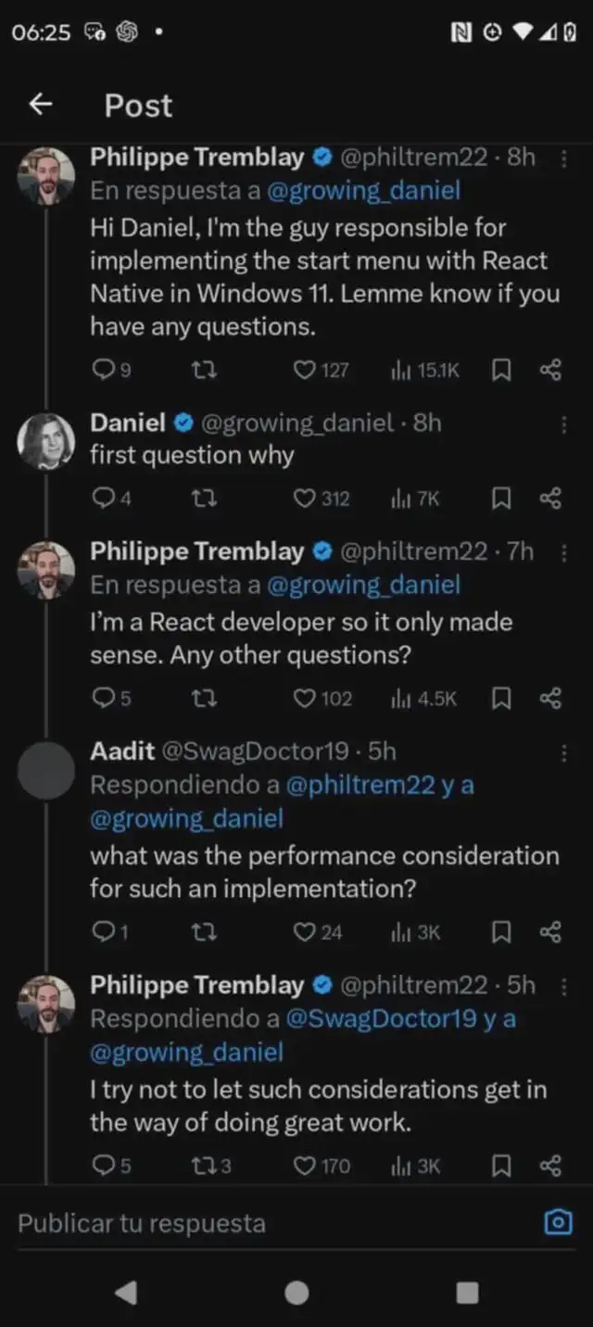Open the camera icon in reply bar

[x=557, y=1223]
